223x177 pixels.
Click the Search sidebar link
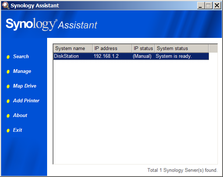click(x=21, y=56)
